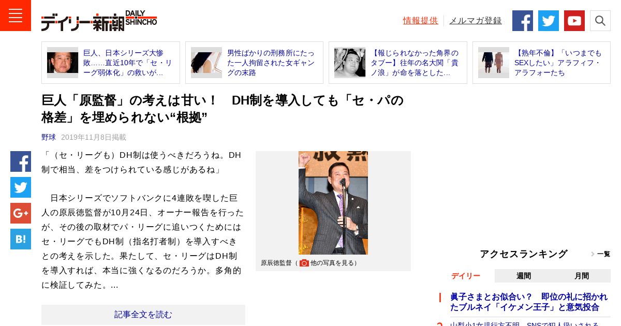Image resolution: width=621 pixels, height=326 pixels.
Task: Open ranking article 眞子さまとお似合い
Action: (529, 302)
